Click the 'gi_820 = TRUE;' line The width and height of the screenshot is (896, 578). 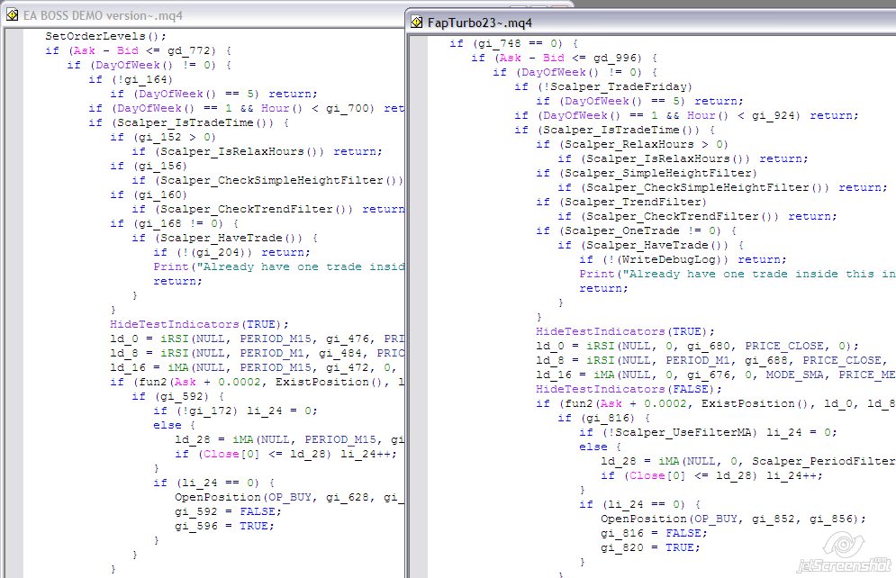point(650,547)
